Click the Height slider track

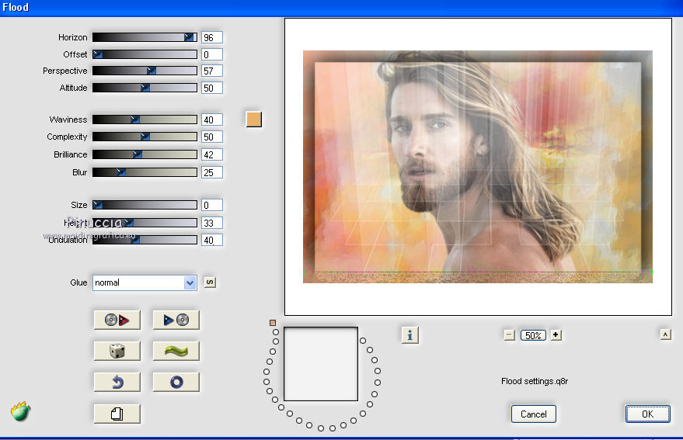click(x=145, y=223)
